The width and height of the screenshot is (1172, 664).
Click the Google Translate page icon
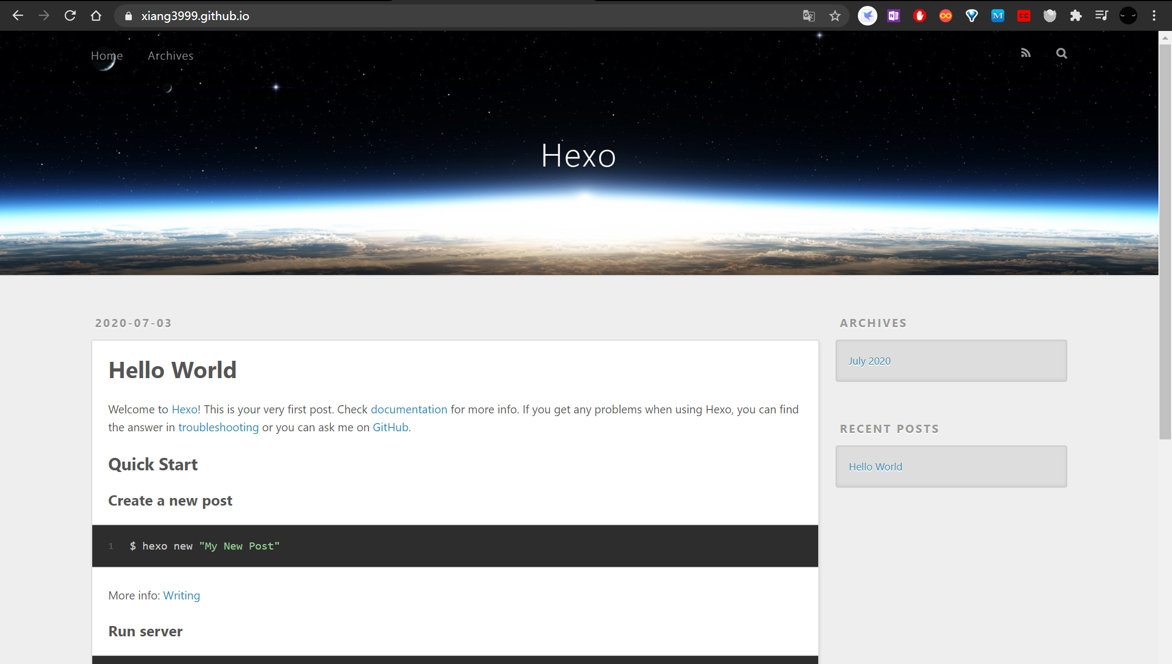pos(808,16)
